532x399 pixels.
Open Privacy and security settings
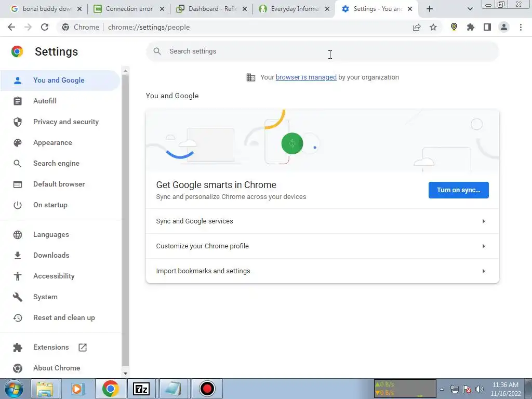(60, 122)
